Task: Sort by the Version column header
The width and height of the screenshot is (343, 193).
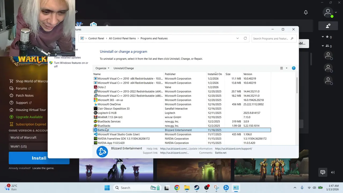Action: [x=256, y=74]
